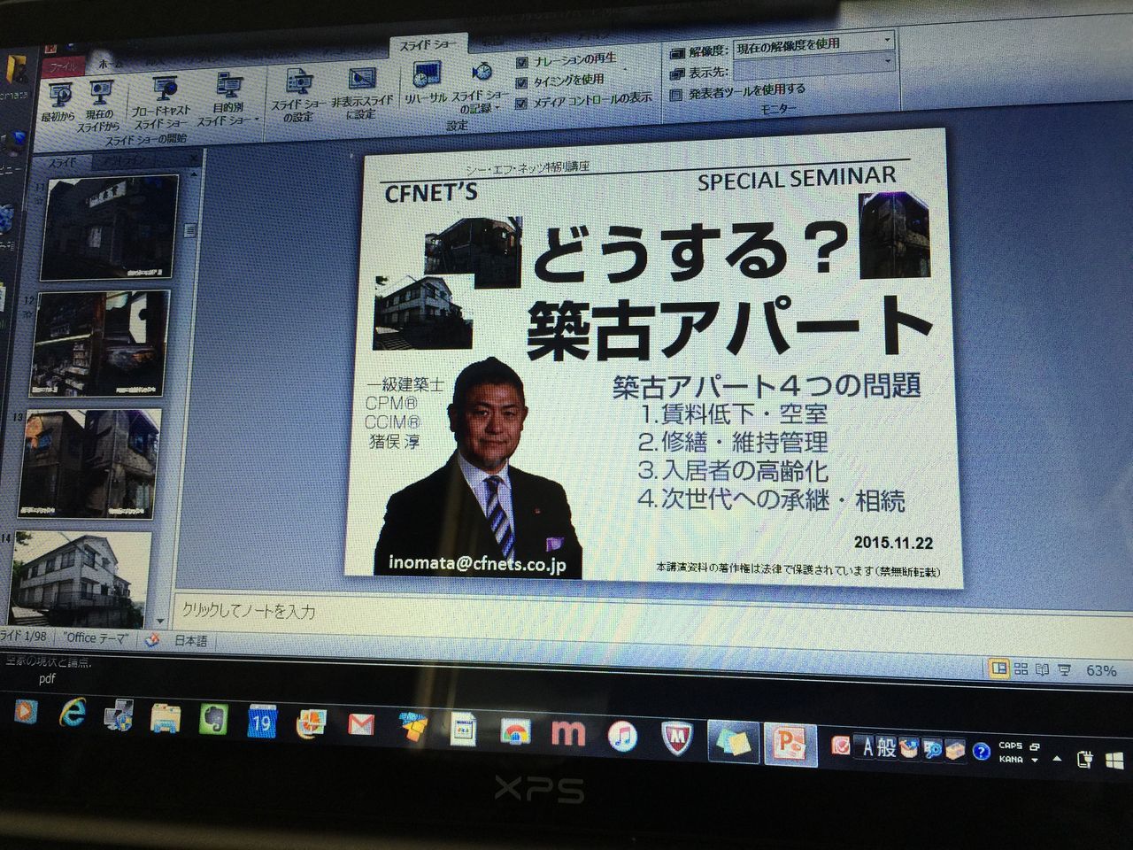This screenshot has width=1133, height=850.
Task: Open Evernote from taskbar
Action: (x=213, y=720)
